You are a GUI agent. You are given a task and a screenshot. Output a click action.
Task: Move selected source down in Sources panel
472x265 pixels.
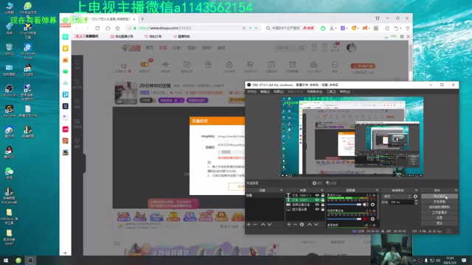click(316, 225)
